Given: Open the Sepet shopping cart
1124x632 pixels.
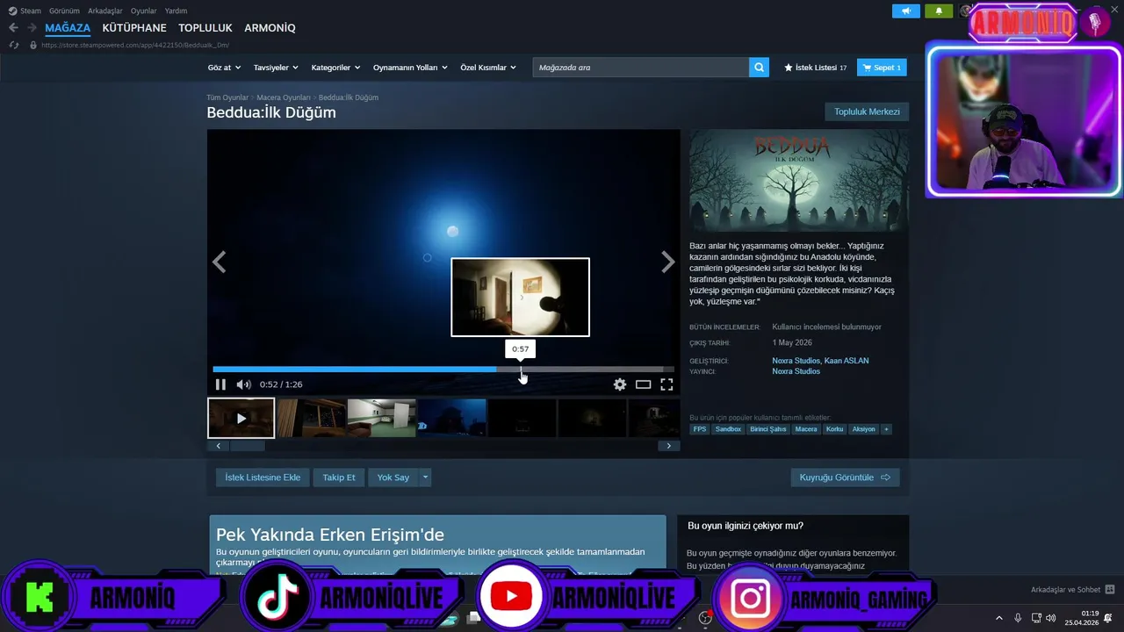Looking at the screenshot, I should tap(882, 68).
